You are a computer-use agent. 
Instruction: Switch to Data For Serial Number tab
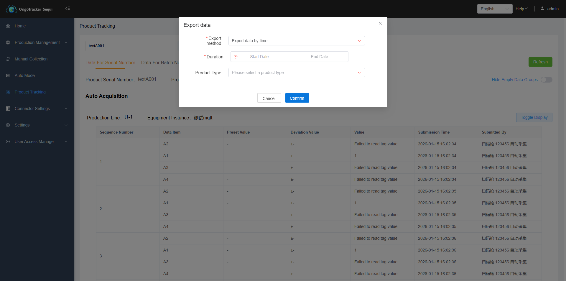[x=110, y=63]
